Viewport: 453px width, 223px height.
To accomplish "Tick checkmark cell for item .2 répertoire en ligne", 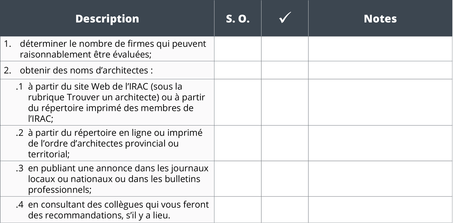I will (x=285, y=144).
